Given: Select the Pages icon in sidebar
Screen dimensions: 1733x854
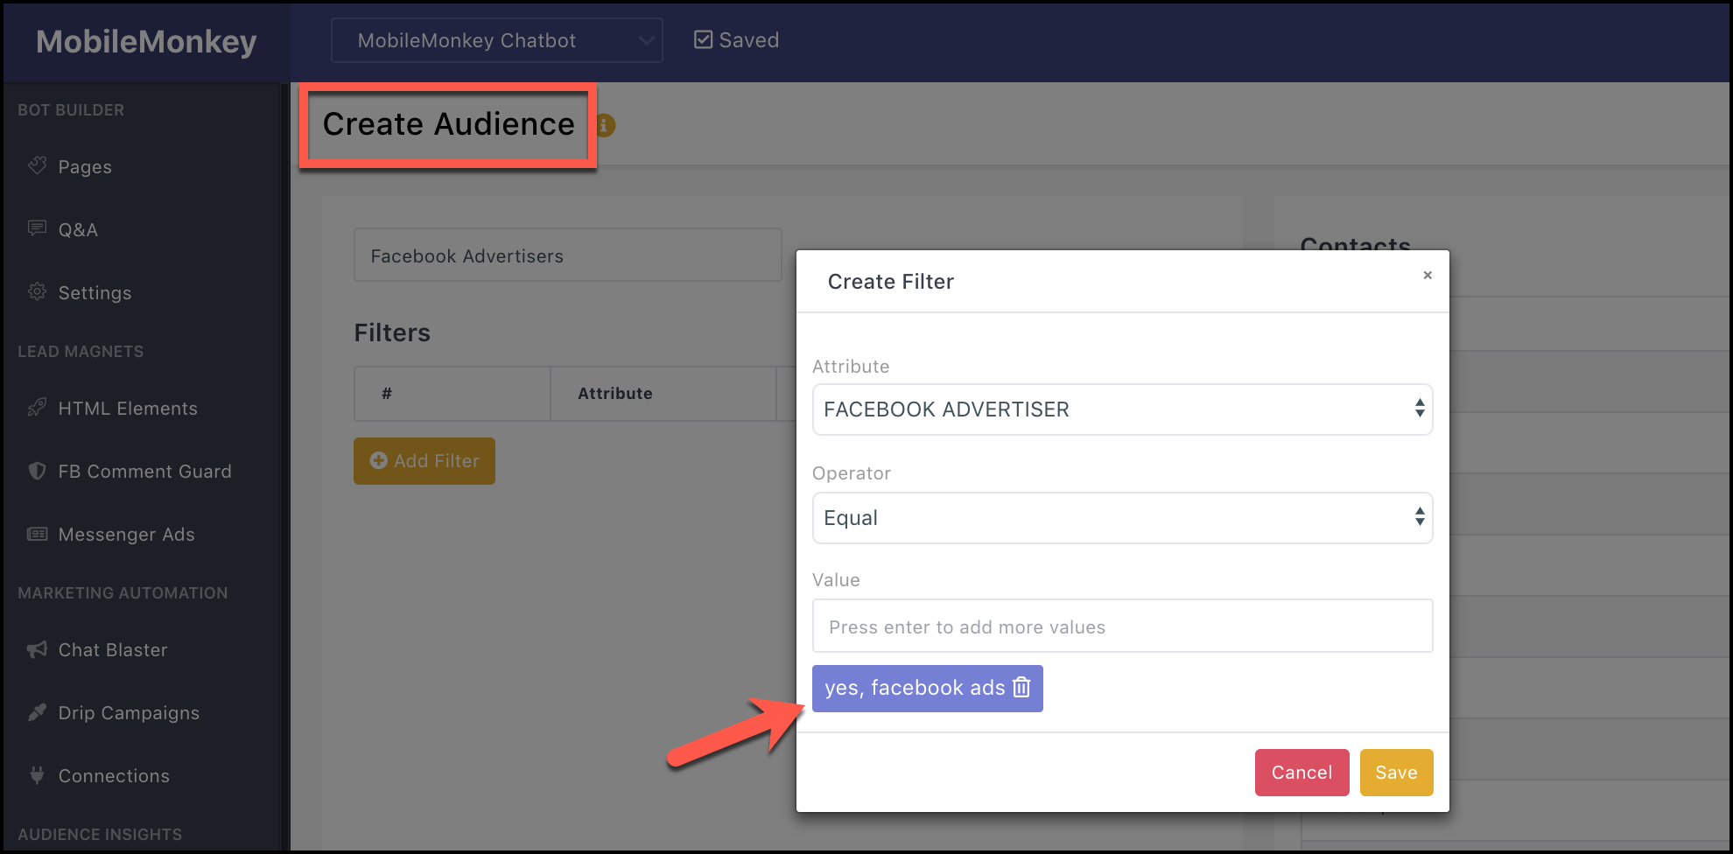Looking at the screenshot, I should click(38, 166).
